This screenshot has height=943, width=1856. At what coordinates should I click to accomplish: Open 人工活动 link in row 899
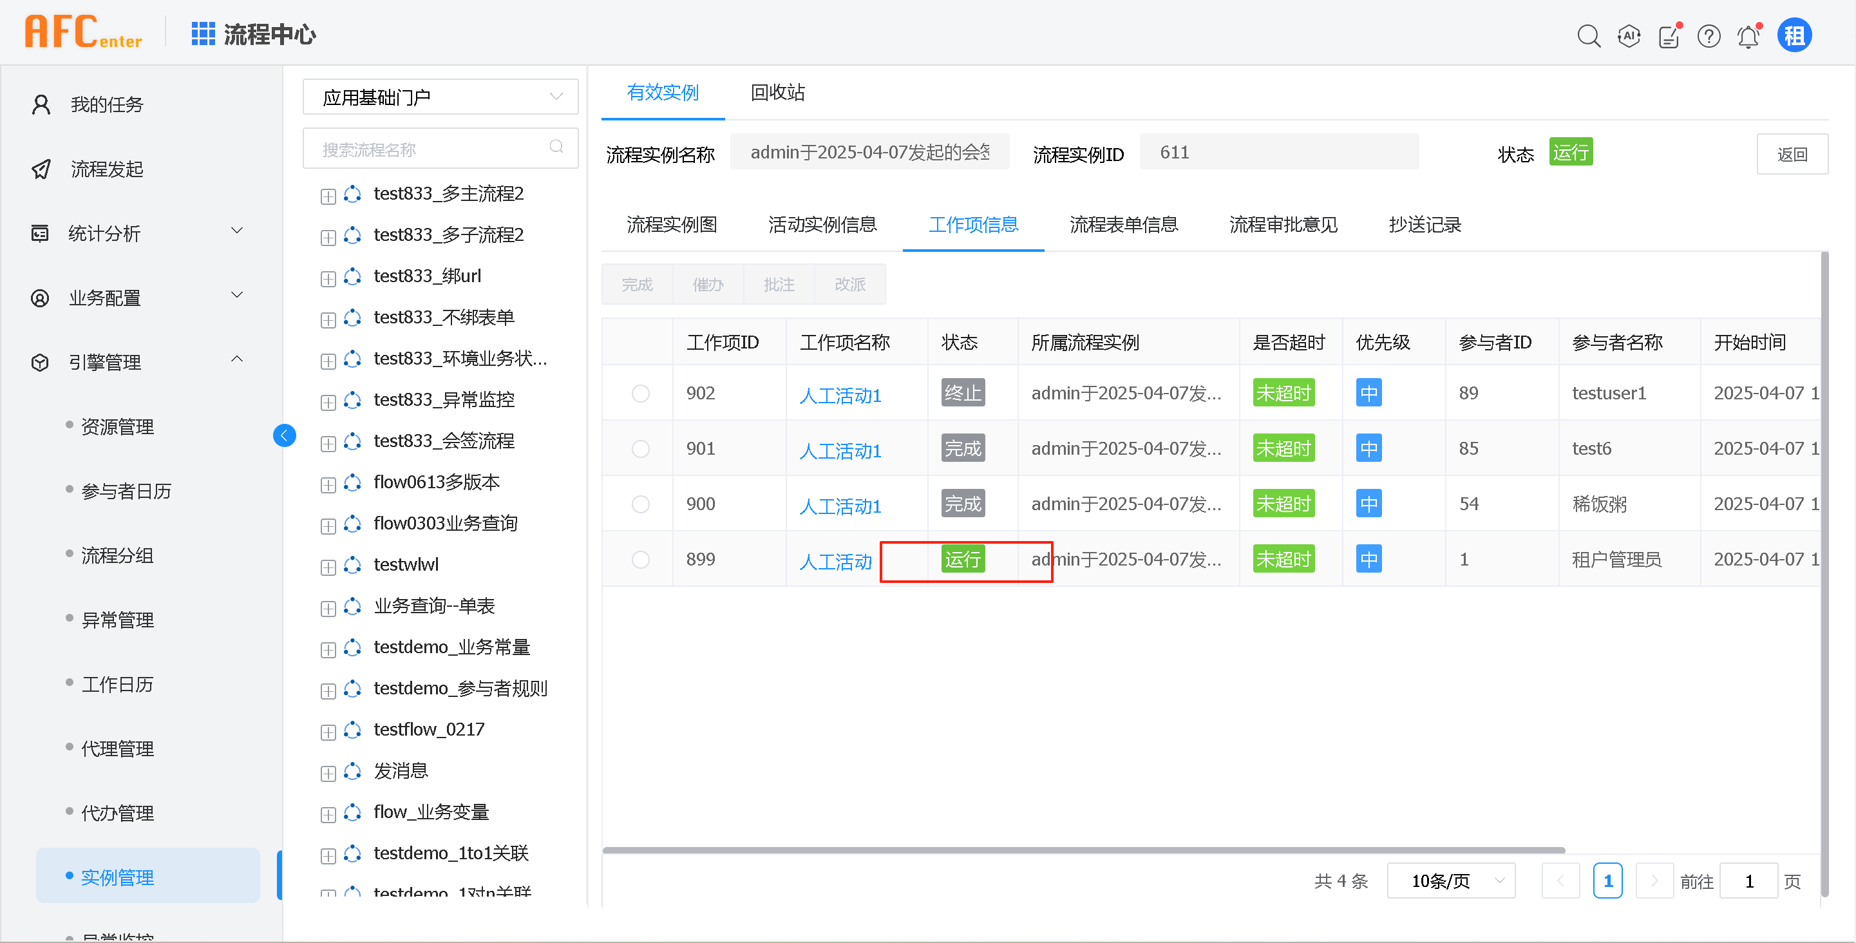pos(835,561)
